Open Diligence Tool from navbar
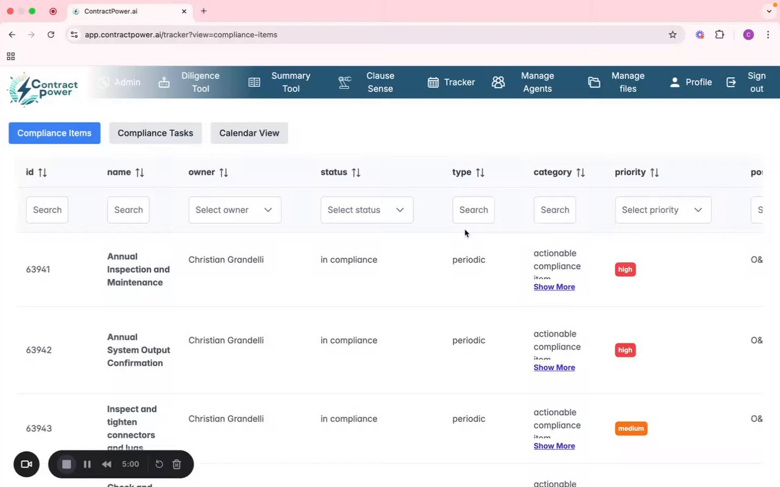 189,82
